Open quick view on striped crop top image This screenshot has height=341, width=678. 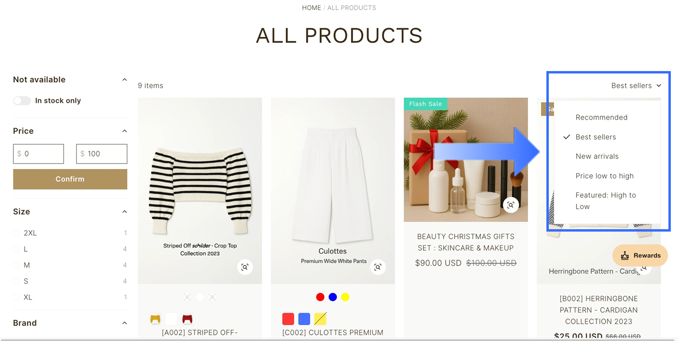[245, 267]
